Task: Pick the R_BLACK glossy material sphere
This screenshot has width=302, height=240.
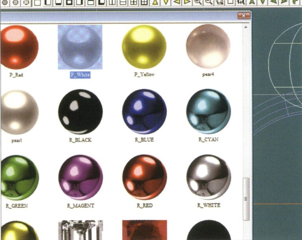Action: [x=80, y=112]
